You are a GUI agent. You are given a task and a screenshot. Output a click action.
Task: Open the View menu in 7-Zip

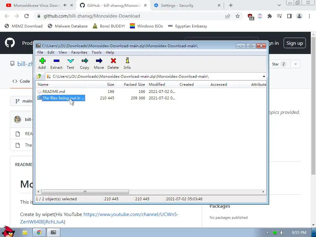tap(63, 52)
